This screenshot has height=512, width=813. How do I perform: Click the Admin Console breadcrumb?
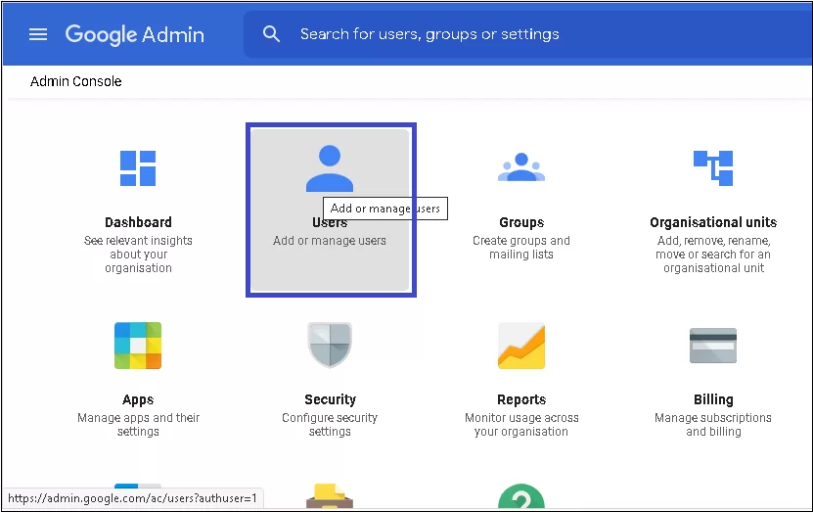click(x=75, y=81)
